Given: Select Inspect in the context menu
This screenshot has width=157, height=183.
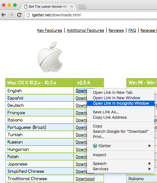Looking at the screenshot, I should coord(121,155).
